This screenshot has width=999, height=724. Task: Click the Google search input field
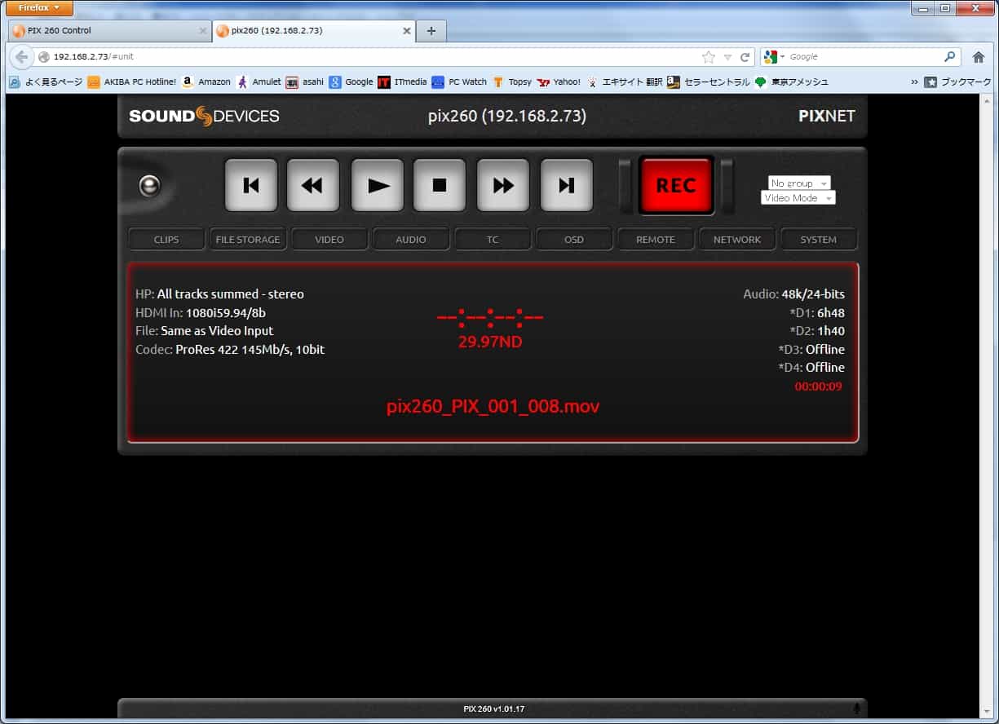[x=864, y=57]
